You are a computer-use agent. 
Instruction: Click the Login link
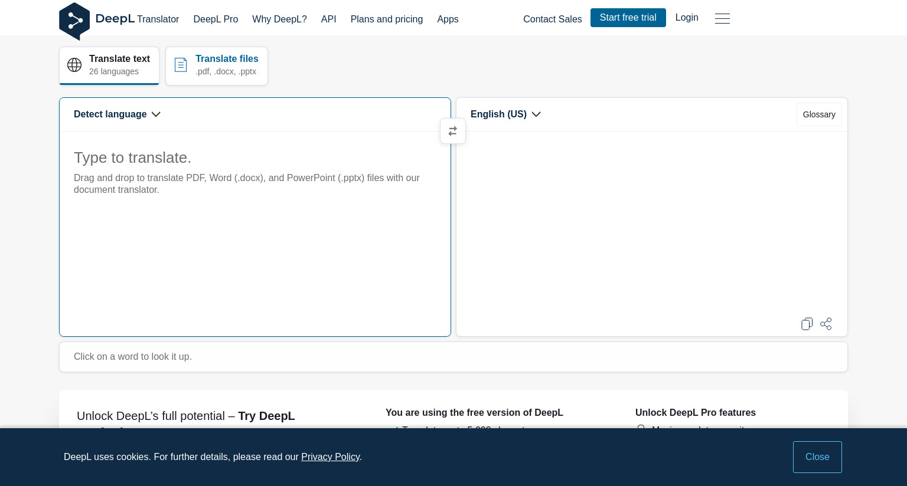click(x=687, y=18)
